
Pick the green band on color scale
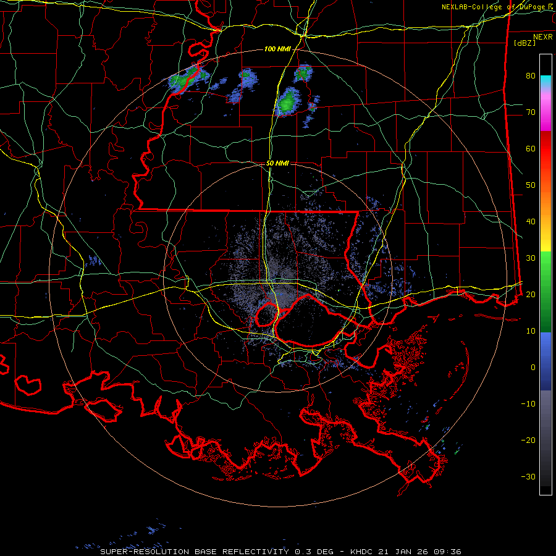tap(545, 292)
